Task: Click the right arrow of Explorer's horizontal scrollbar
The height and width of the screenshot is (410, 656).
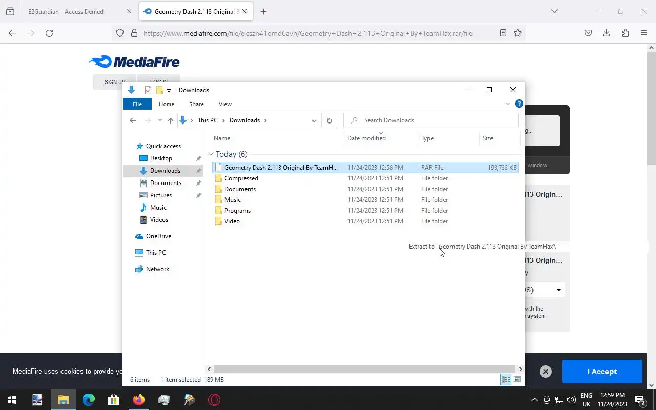Action: coord(520,369)
